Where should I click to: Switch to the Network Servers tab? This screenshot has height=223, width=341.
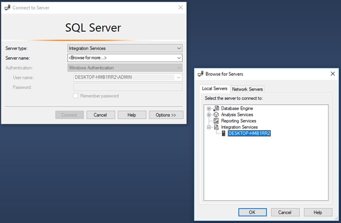(248, 89)
